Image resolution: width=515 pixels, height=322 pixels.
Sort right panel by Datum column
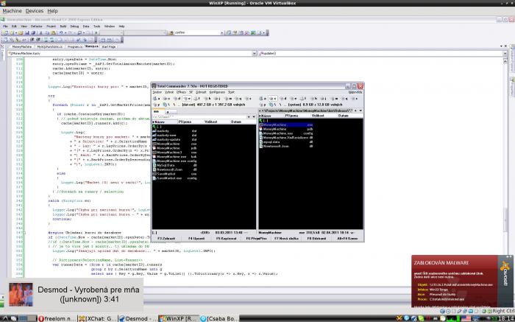tap(344, 116)
